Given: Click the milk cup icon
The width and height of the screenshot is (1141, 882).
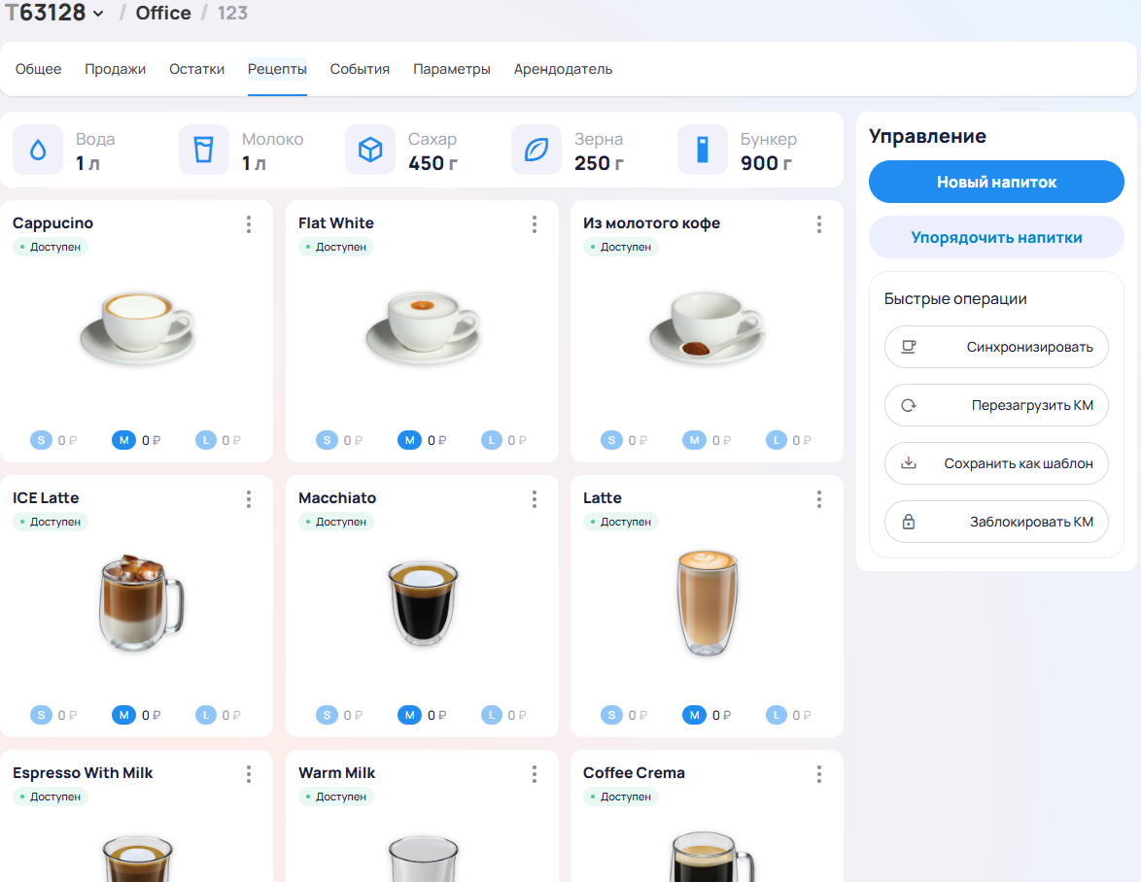Looking at the screenshot, I should coord(204,151).
